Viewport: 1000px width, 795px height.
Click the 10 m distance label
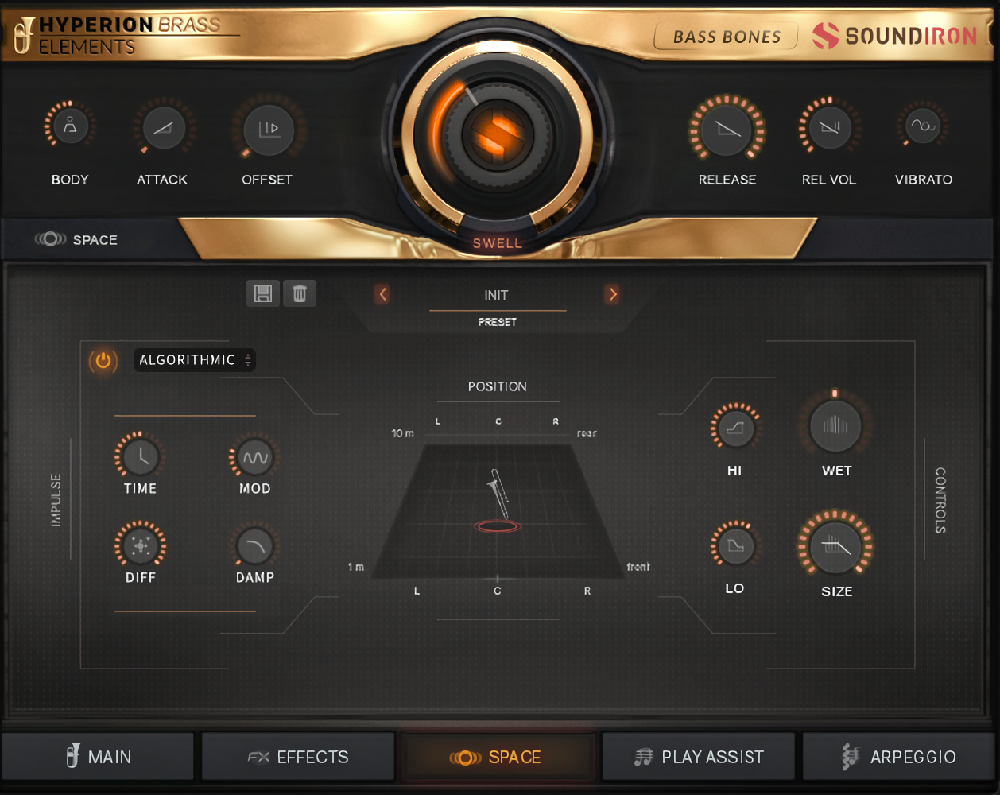tap(403, 433)
